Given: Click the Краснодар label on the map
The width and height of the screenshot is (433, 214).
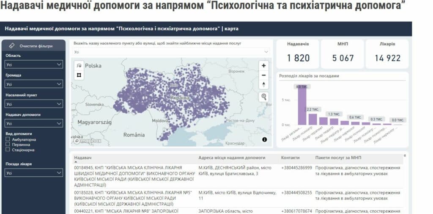Looking at the screenshot, I should [235, 143].
